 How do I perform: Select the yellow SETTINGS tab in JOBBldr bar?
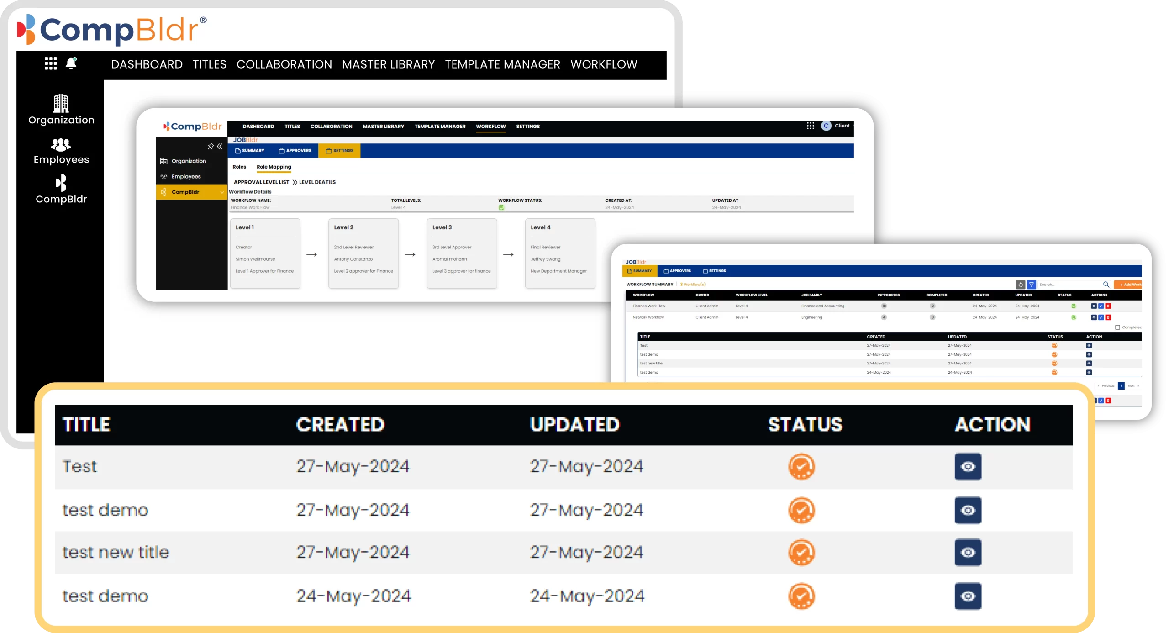pyautogui.click(x=339, y=151)
